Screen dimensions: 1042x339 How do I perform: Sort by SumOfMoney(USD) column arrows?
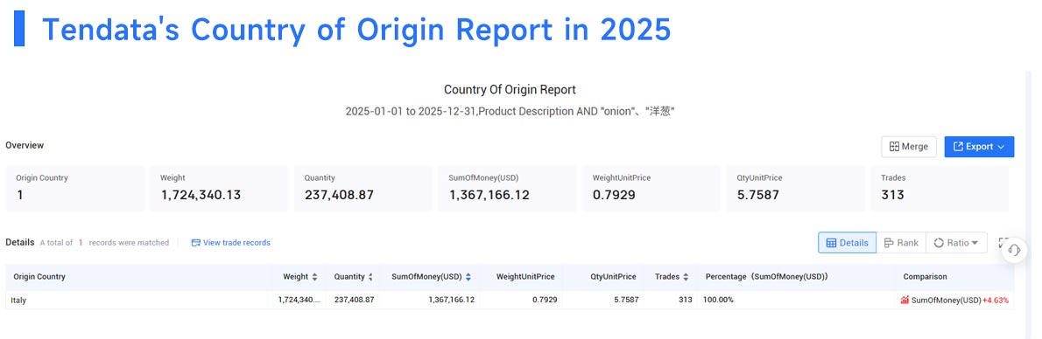[x=468, y=277]
